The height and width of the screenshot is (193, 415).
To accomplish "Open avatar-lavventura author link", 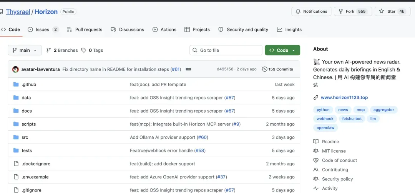I will coord(40,69).
